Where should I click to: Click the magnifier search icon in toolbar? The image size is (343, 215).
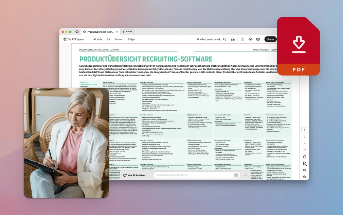click(x=224, y=39)
